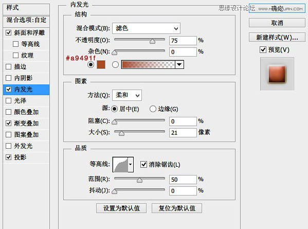308x229 pixels.
Task: Open the 样式 list header
Action: (26, 8)
